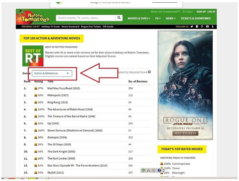Screen dimensions: 239x181
Task: Open Cameraperson in top rated list
Action: click(181, 164)
